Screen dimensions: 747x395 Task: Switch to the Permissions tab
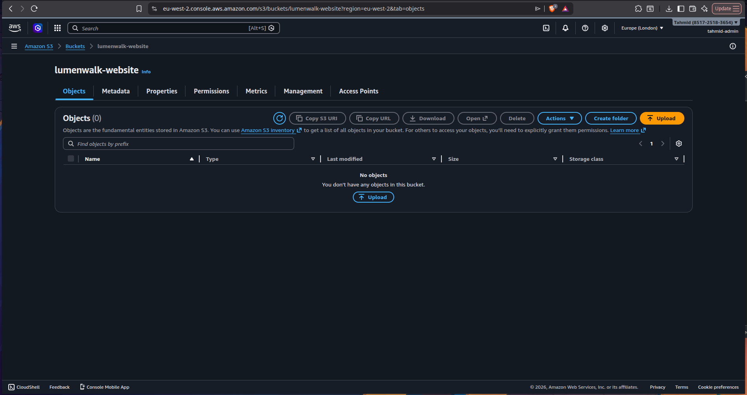pos(211,91)
